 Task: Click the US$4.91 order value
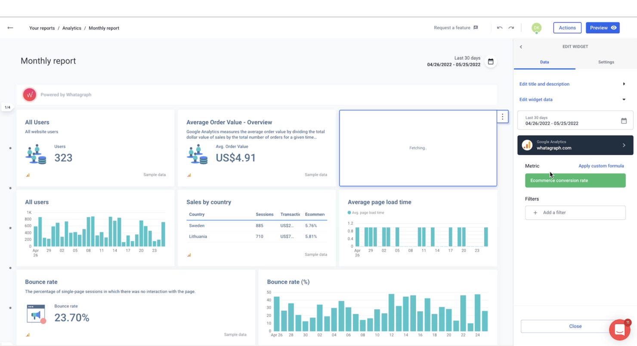(x=236, y=158)
